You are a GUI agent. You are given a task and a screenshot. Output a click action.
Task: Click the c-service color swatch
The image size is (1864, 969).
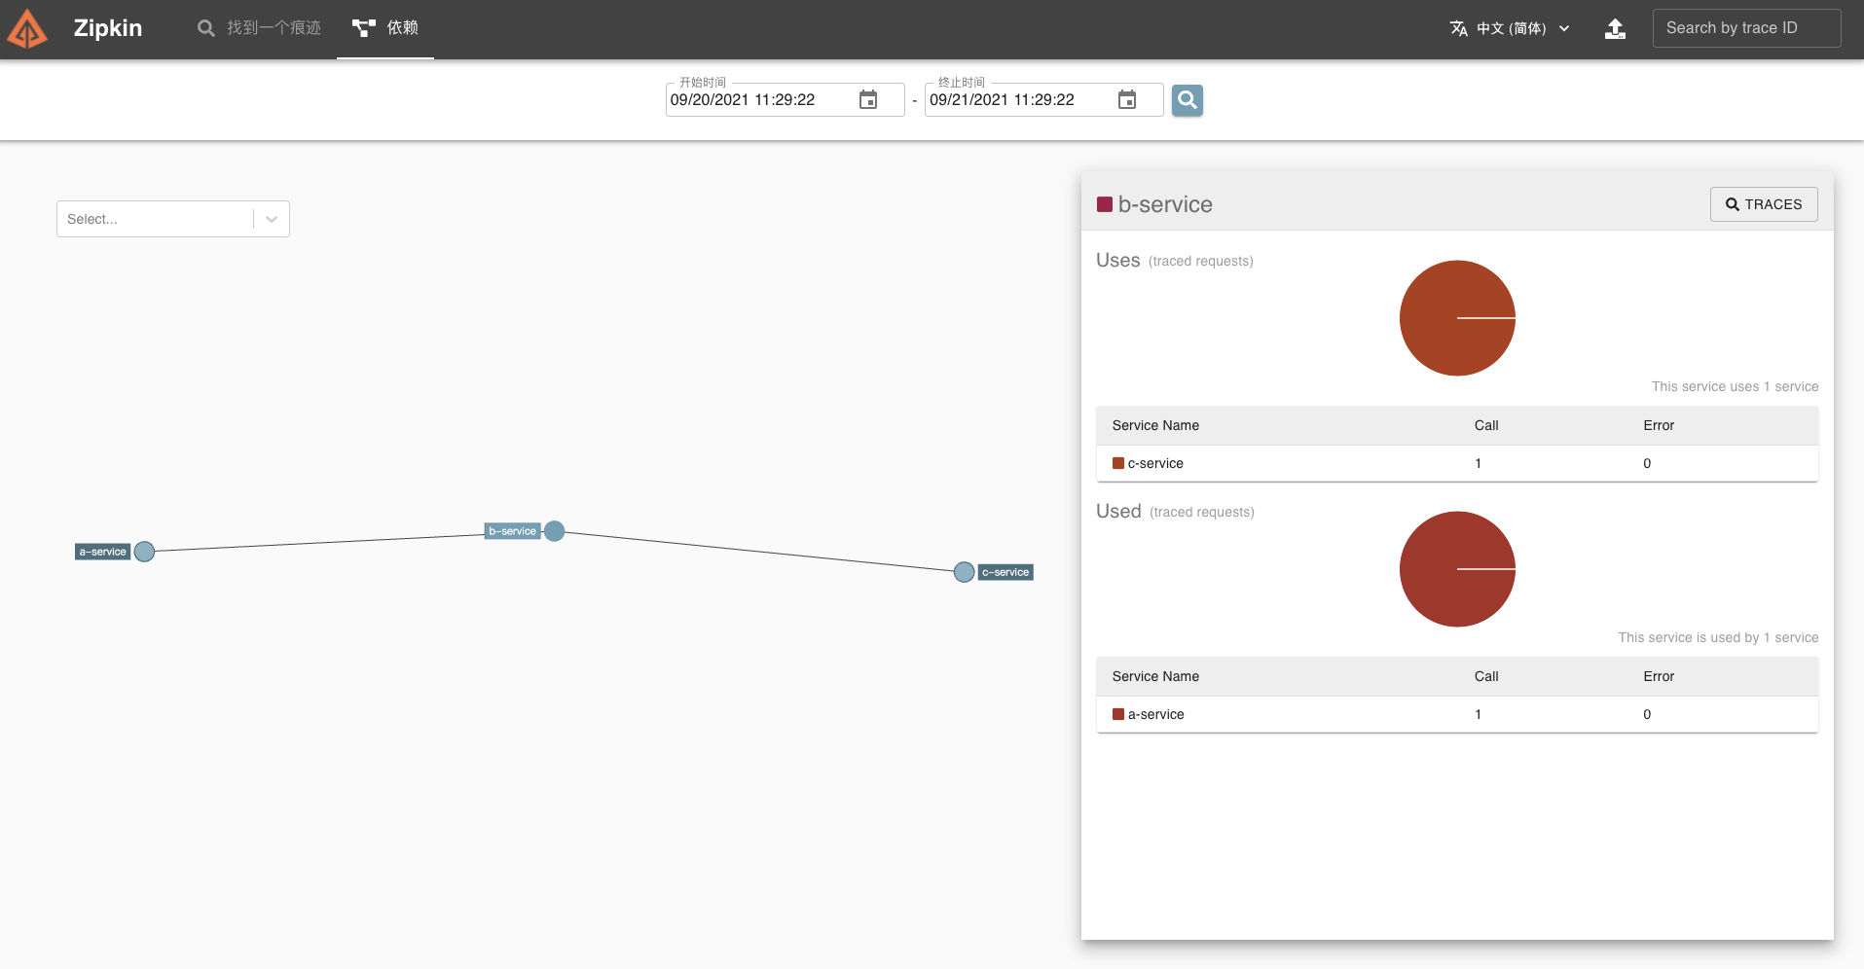(x=1118, y=463)
